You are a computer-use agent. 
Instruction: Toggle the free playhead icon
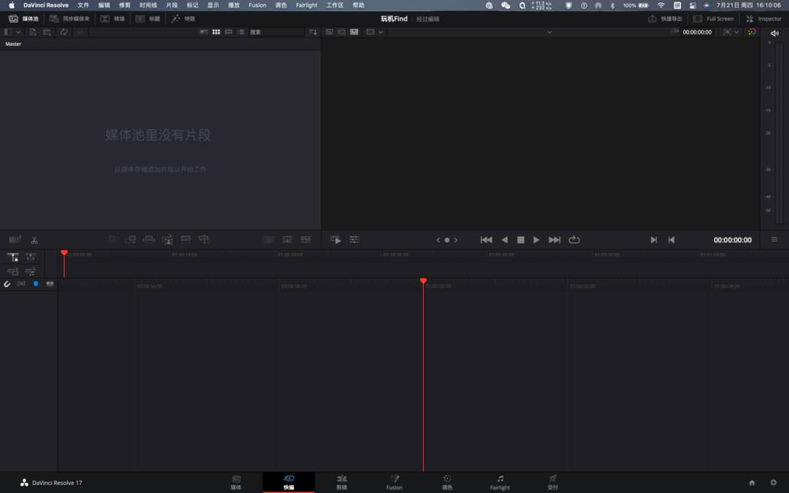[31, 258]
